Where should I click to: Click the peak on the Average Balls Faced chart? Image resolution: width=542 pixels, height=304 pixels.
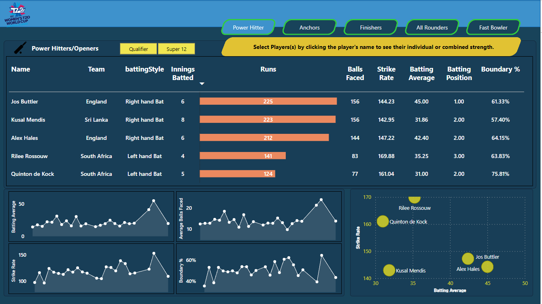[321, 200]
